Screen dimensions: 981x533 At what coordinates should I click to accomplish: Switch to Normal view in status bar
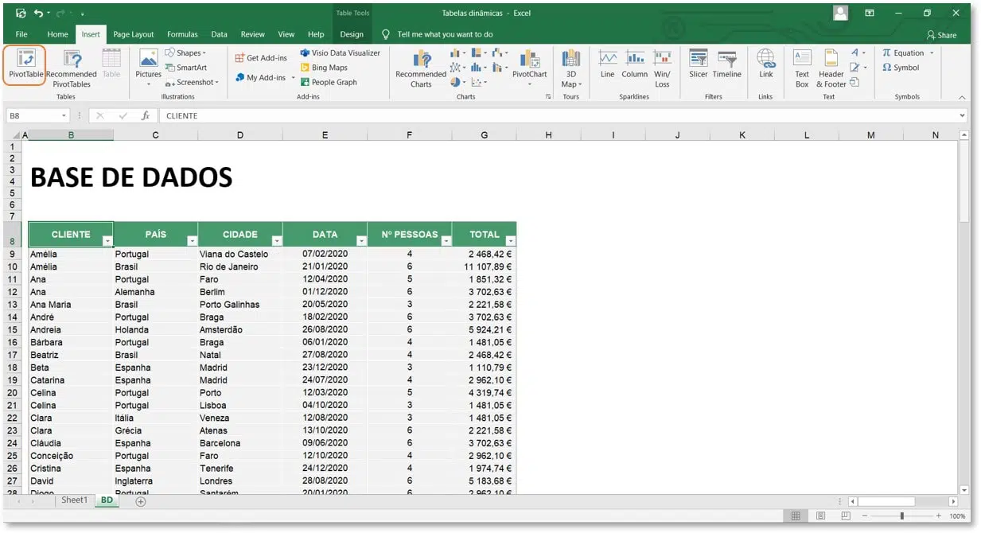796,516
